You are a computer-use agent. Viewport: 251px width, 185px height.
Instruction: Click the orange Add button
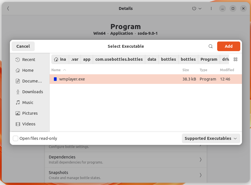(229, 46)
